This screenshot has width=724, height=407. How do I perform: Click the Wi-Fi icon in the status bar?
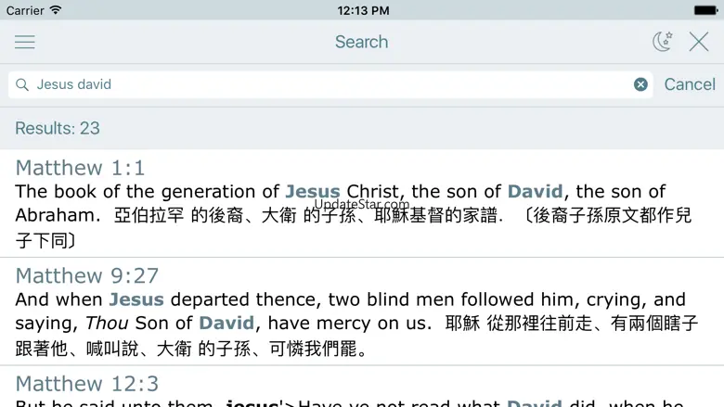pyautogui.click(x=56, y=10)
